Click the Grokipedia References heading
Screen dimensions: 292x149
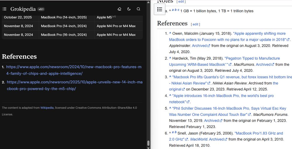(x=19, y=56)
